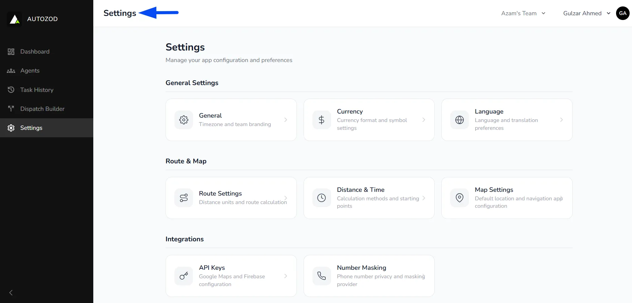Click the Agents people icon in sidebar
Screen dimensions: 632x303
(11, 70)
